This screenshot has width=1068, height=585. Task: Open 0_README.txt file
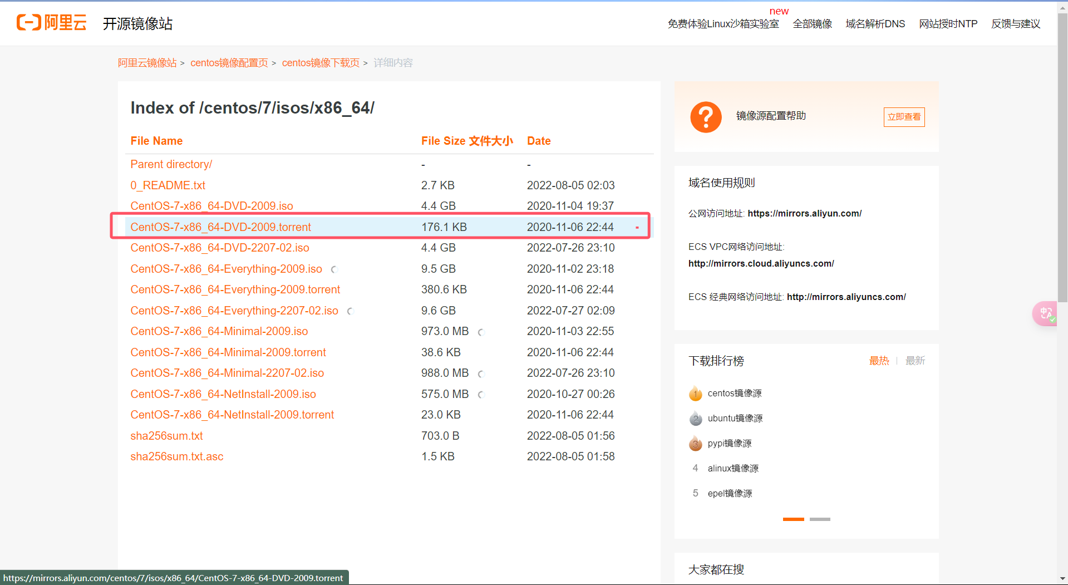click(x=168, y=185)
